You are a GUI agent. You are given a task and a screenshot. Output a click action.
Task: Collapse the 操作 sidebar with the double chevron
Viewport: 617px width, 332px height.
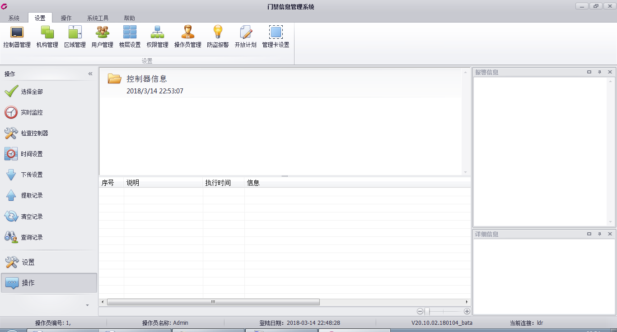coord(90,74)
